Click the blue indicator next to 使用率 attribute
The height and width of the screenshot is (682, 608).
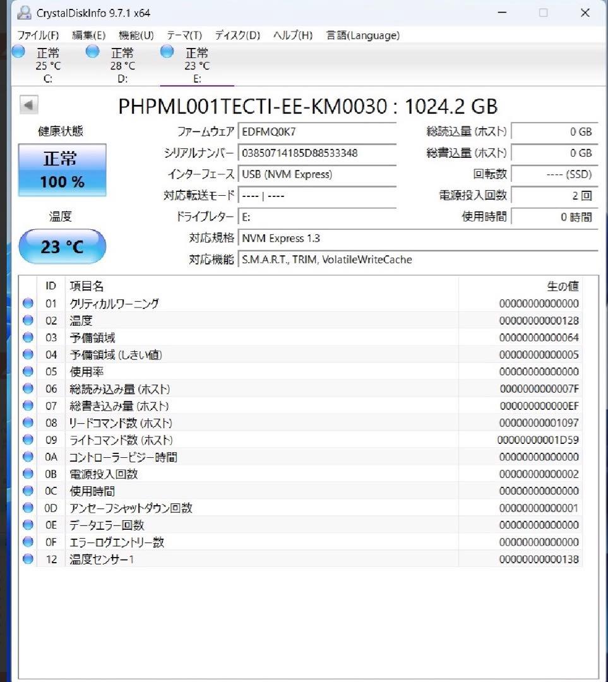[27, 371]
